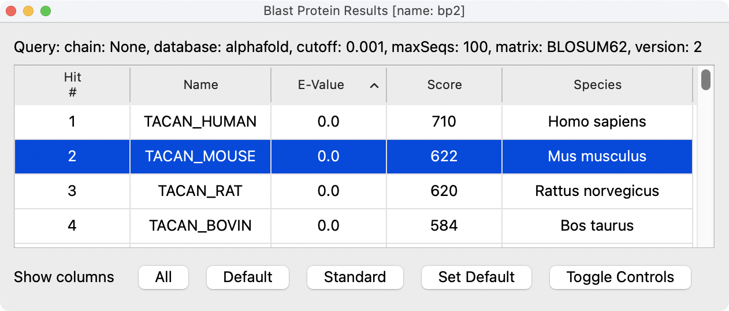Click the Rattus norvegicus species cell
This screenshot has height=311, width=729.
[x=597, y=191]
